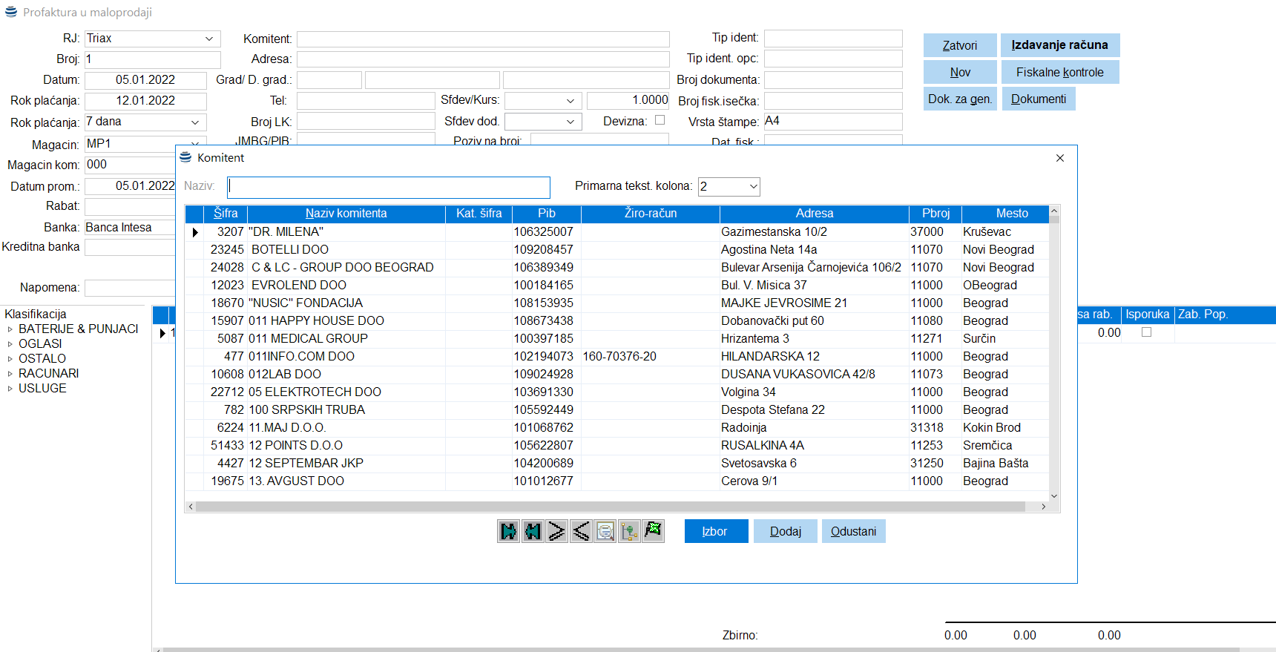Open the magnifier document search icon
The image size is (1276, 652).
[605, 531]
